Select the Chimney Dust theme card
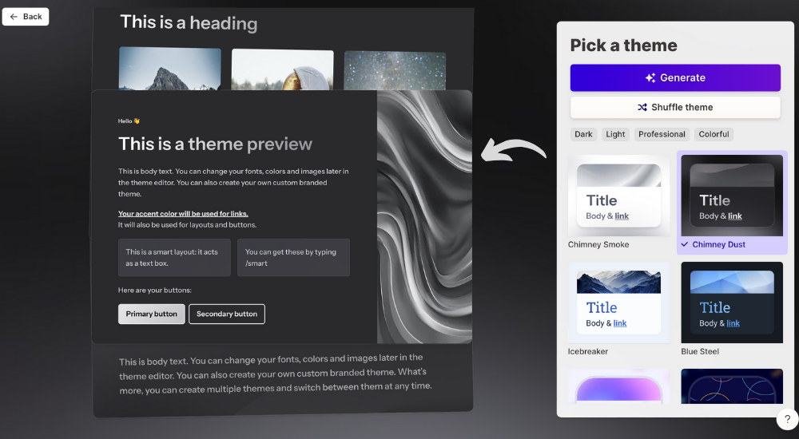Image resolution: width=799 pixels, height=439 pixels. click(731, 196)
